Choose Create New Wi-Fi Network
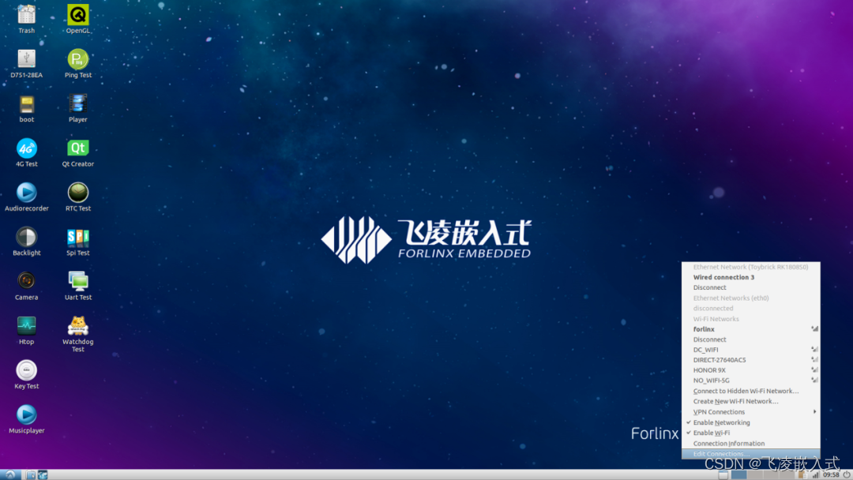 click(x=751, y=401)
